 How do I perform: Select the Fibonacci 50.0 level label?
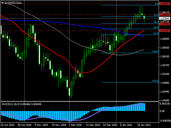pos(156,27)
